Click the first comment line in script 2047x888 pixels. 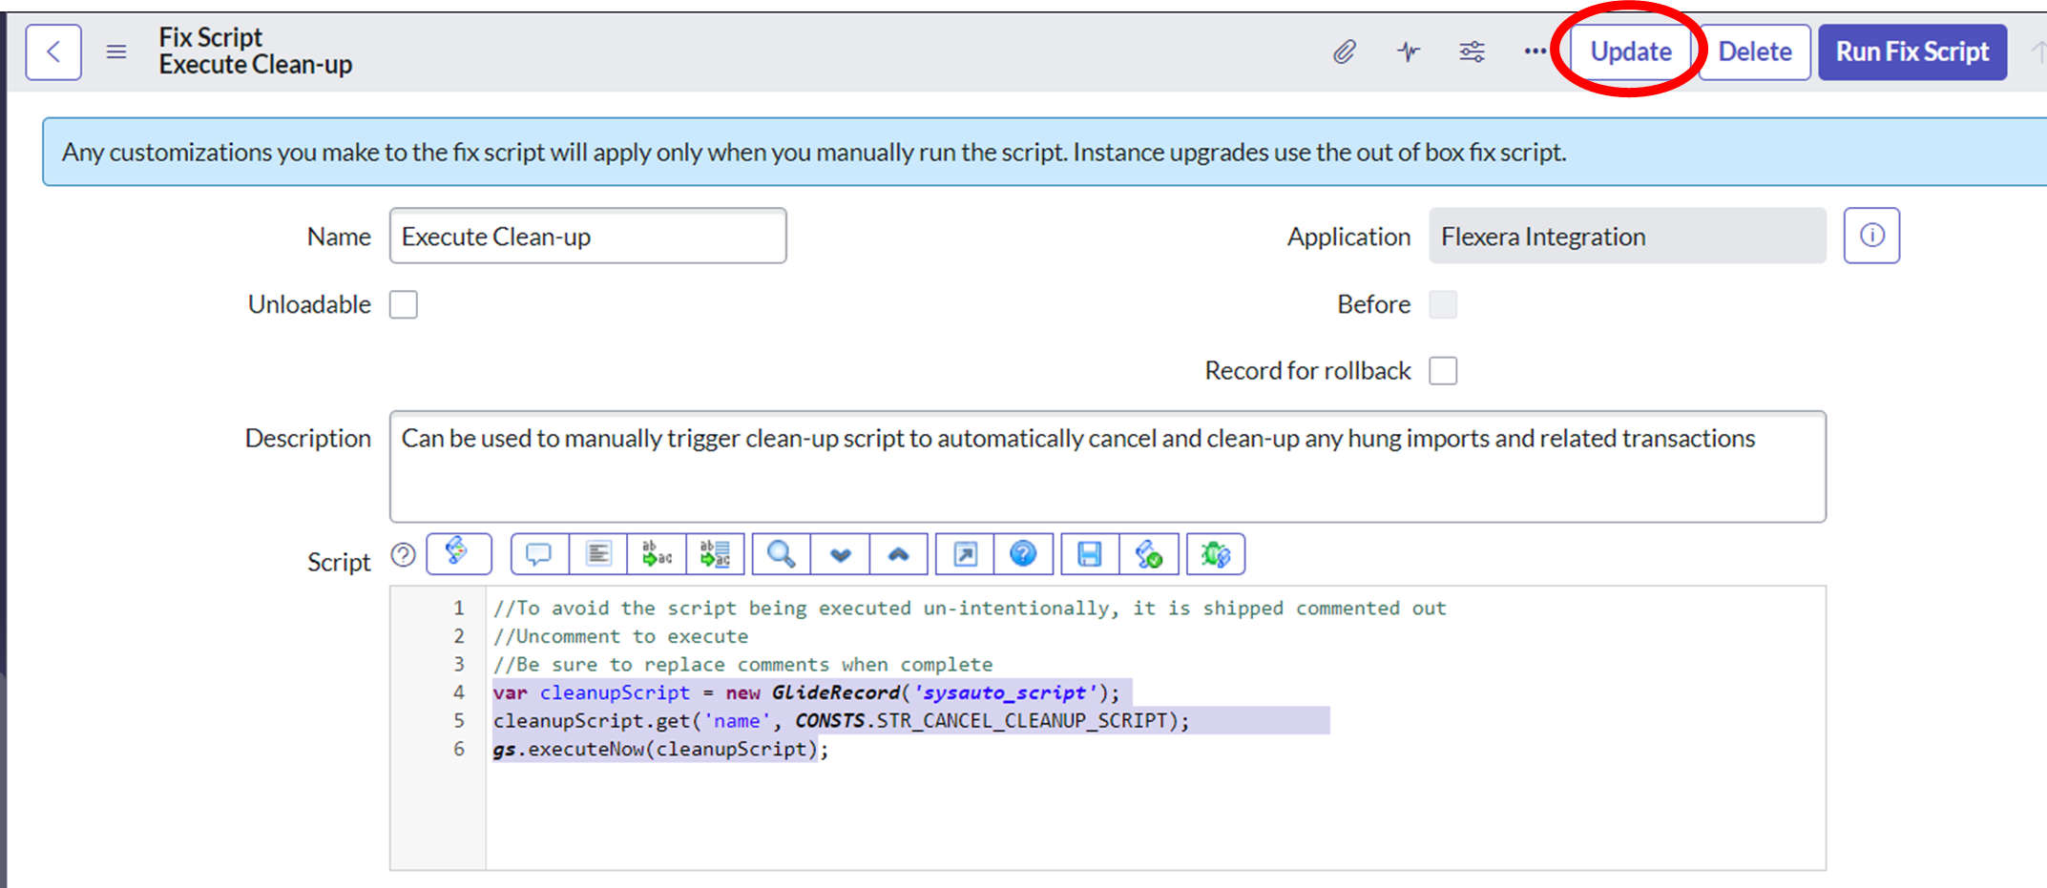tap(970, 609)
